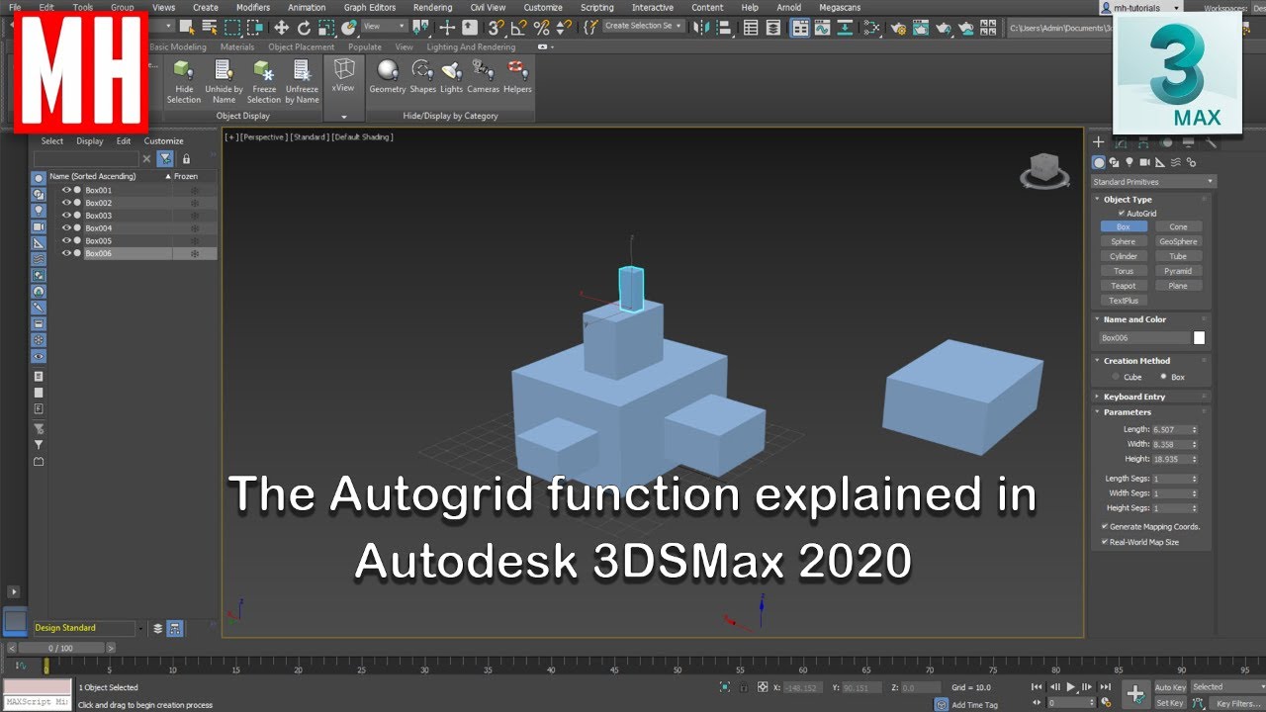This screenshot has width=1266, height=712.
Task: Toggle Helpers category display
Action: coord(517,76)
